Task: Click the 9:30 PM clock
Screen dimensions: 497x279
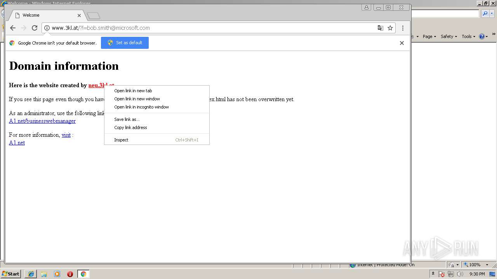Action: tap(477, 274)
